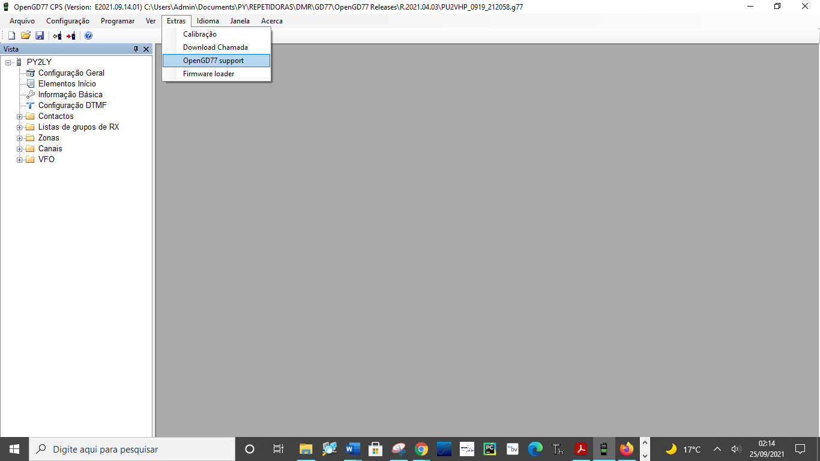Open the Configuração menu

coord(68,21)
